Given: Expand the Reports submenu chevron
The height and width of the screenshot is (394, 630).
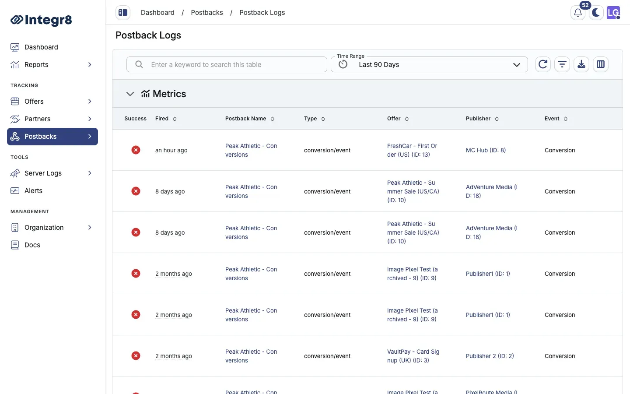Looking at the screenshot, I should click(x=90, y=65).
